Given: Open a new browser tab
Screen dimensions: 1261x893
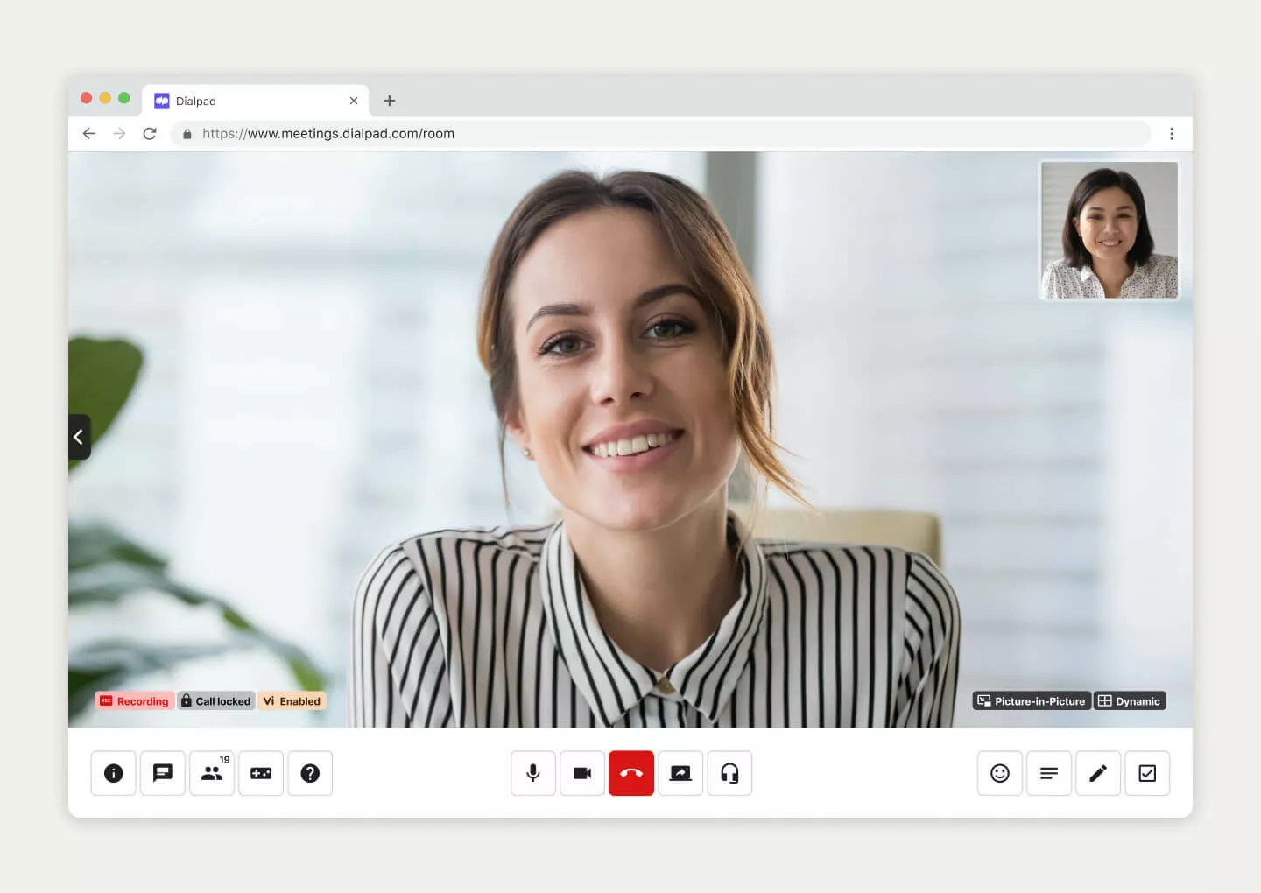Looking at the screenshot, I should [x=390, y=100].
